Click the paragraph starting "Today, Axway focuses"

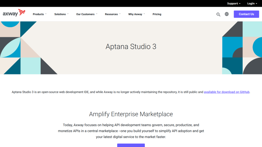click(131, 131)
